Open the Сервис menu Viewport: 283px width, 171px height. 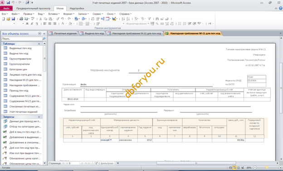pyautogui.click(x=98, y=14)
